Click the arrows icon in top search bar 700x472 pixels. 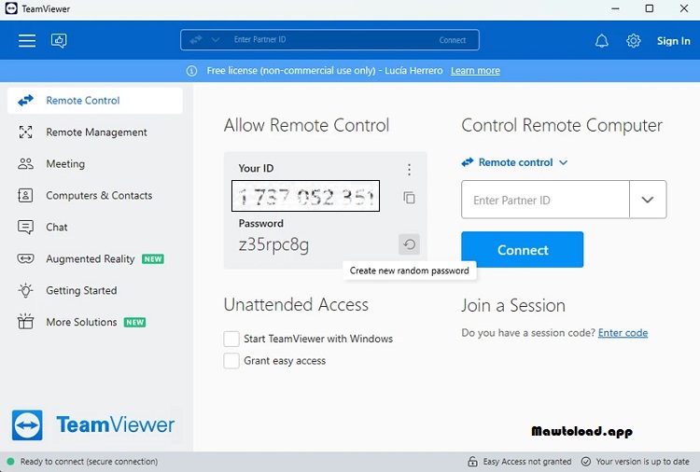[196, 40]
